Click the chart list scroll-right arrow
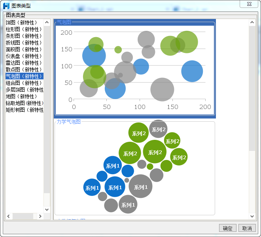 point(40,216)
